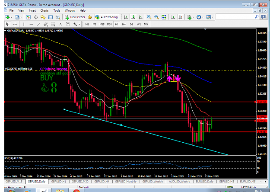The width and height of the screenshot is (270, 192).
Task: Expand the Periods clock dropdown arrow
Action: click(203, 17)
